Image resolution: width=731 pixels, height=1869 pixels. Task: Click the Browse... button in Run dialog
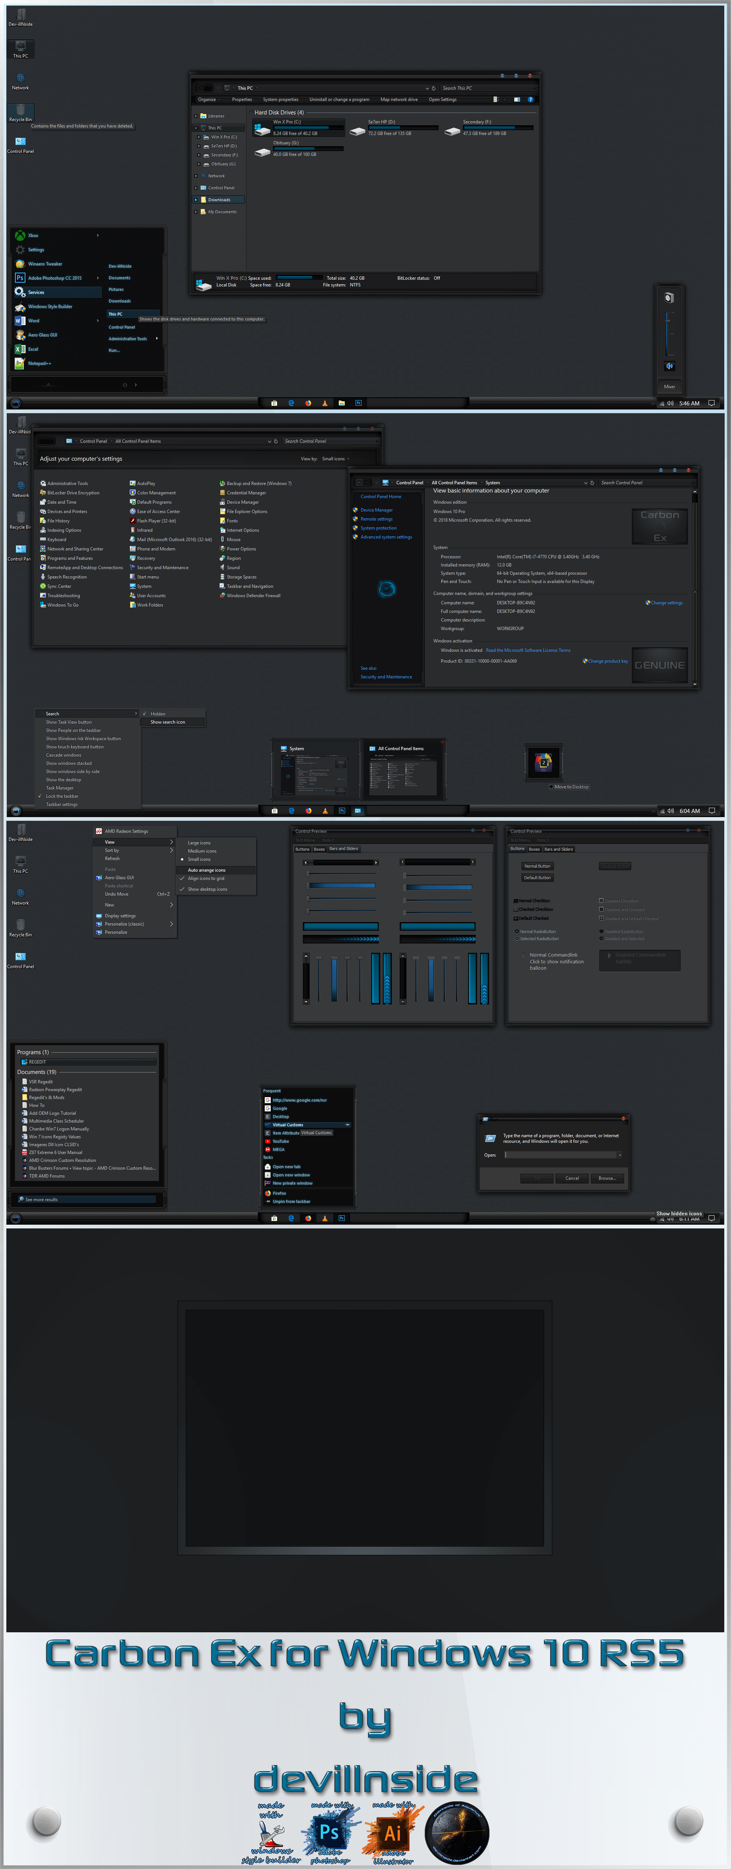(607, 1178)
